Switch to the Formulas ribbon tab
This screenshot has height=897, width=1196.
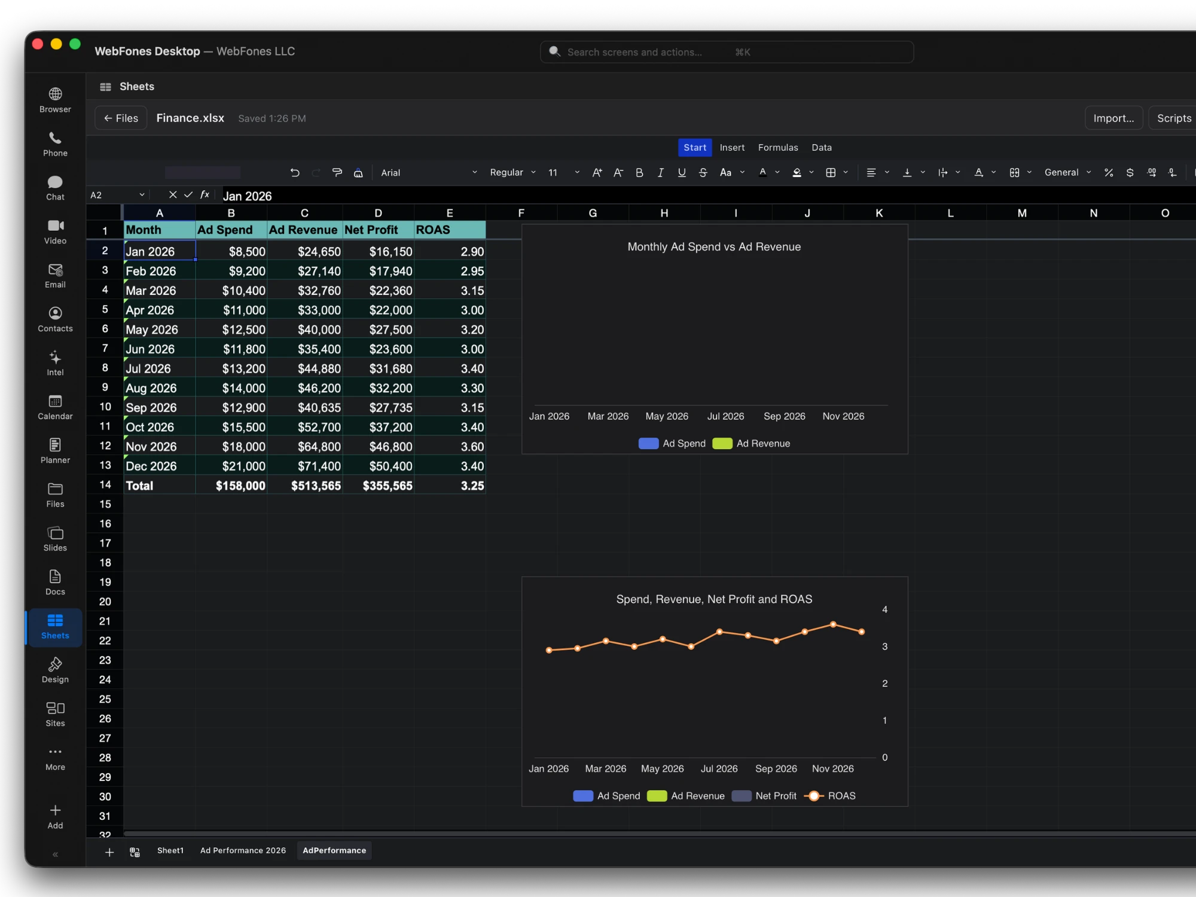tap(778, 148)
